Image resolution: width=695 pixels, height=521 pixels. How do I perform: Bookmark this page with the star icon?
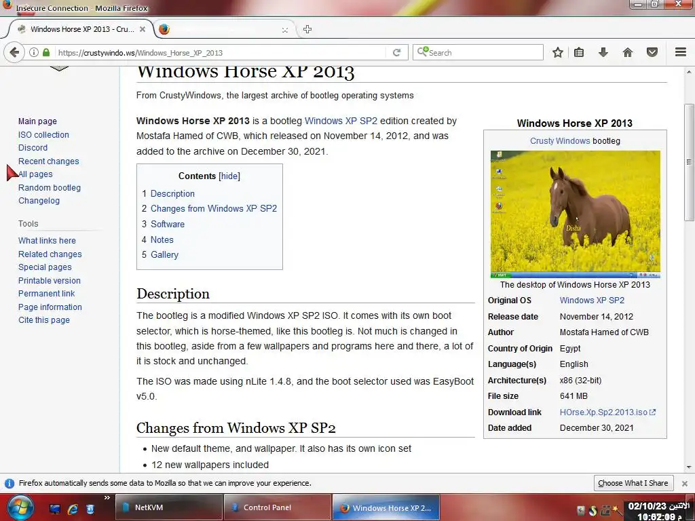pyautogui.click(x=558, y=52)
